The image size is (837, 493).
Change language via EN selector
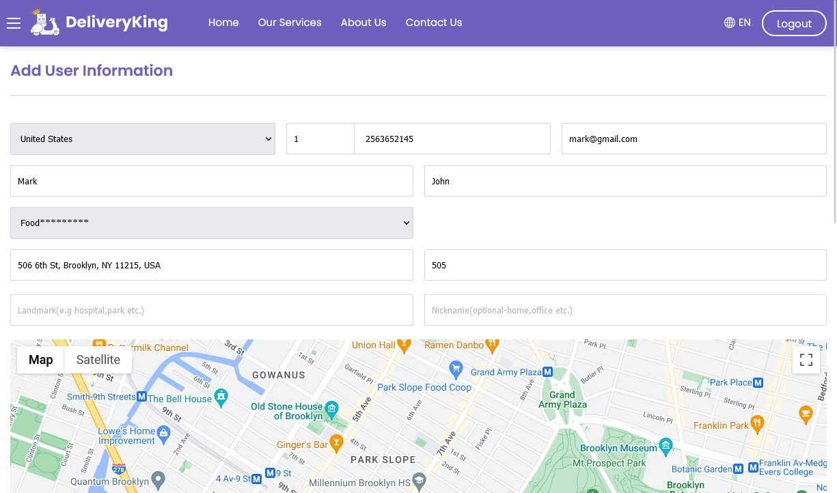[745, 23]
